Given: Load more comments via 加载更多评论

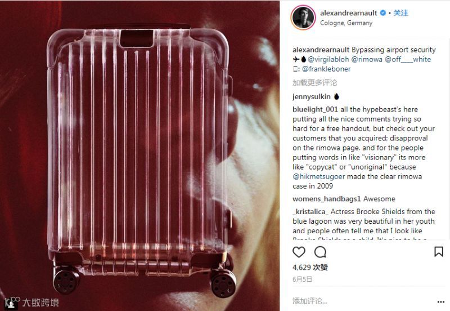Looking at the screenshot, I should point(315,83).
